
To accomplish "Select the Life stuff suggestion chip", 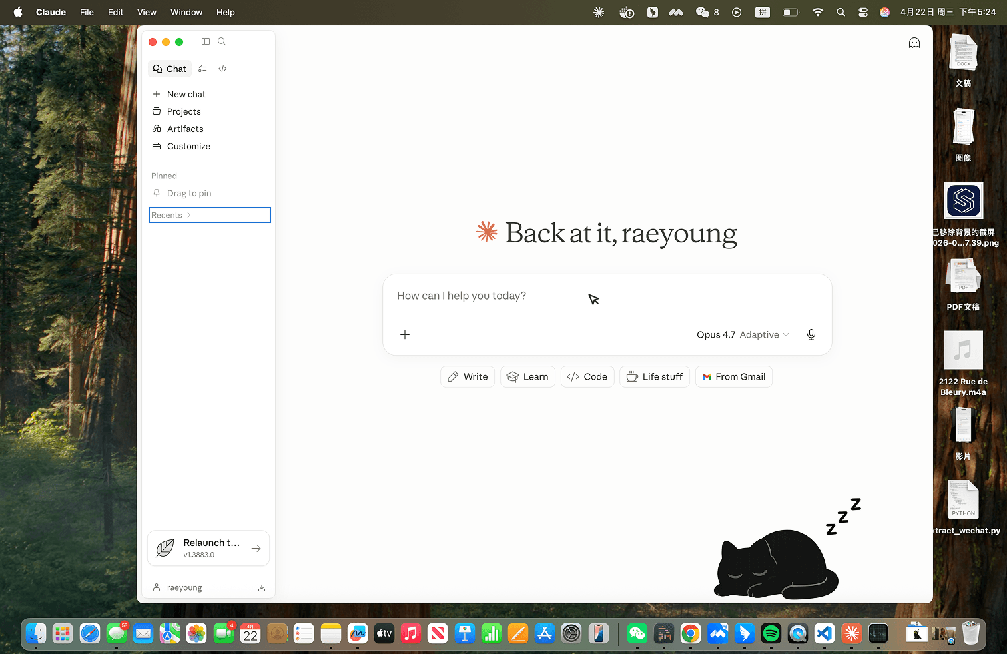I will tap(655, 377).
